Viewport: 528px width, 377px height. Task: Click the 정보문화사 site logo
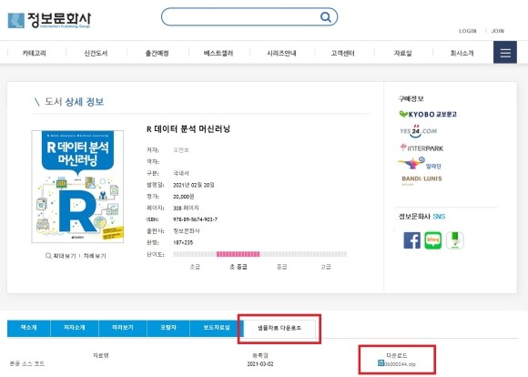49,20
